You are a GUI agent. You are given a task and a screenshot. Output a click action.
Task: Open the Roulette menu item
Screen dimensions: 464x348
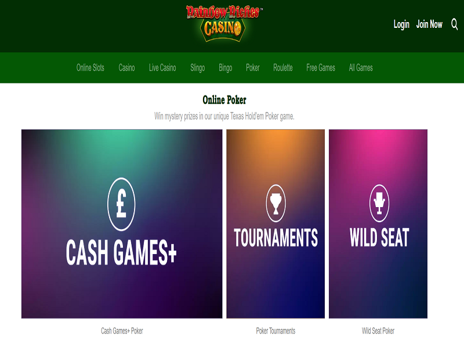click(x=283, y=68)
